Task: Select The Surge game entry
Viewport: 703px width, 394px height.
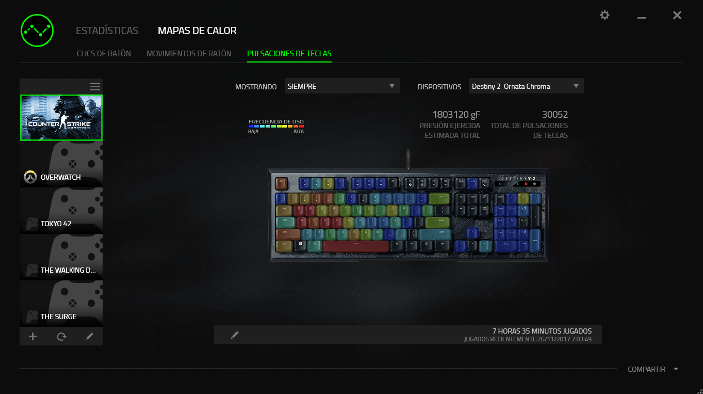Action: point(61,304)
